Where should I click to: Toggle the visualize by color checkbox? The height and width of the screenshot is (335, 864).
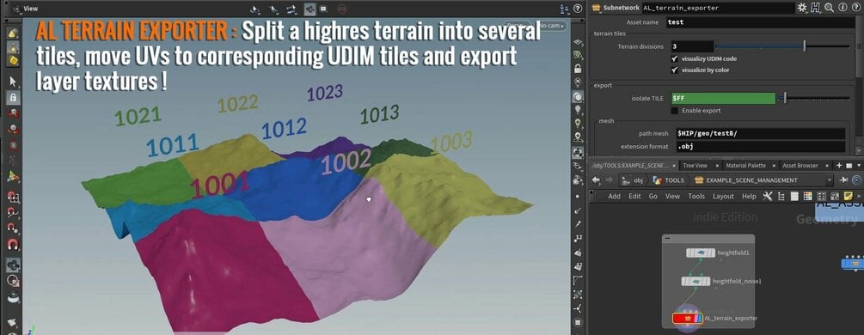click(675, 70)
